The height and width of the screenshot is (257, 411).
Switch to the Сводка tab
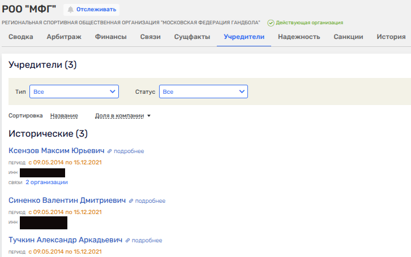click(21, 37)
